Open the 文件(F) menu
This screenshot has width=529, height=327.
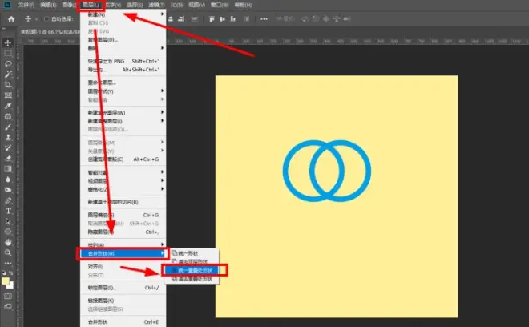coord(26,5)
